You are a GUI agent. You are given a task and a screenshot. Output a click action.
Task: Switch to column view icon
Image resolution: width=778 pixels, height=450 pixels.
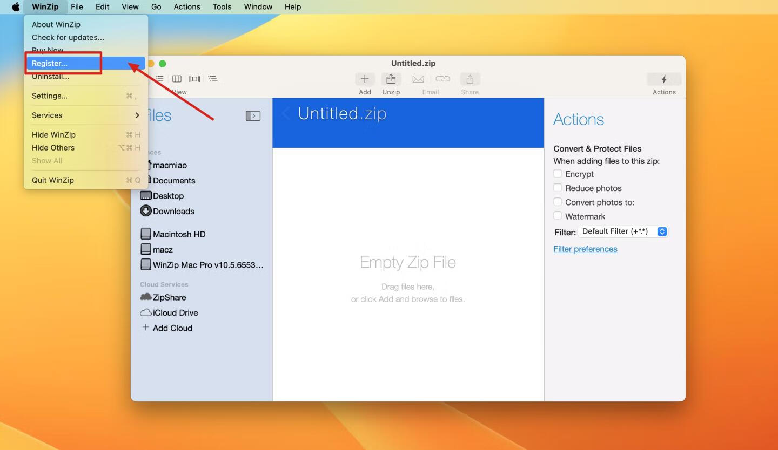tap(177, 79)
